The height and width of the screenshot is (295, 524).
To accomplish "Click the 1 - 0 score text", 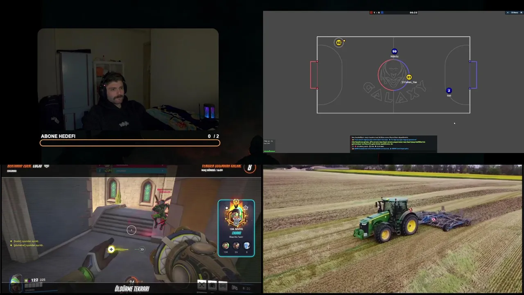I will pos(377,13).
